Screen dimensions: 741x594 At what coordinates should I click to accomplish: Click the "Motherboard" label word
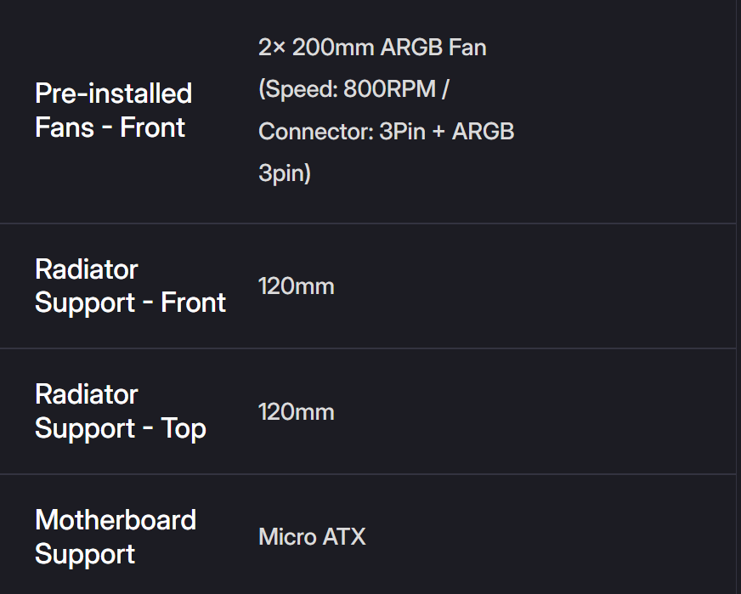click(116, 520)
